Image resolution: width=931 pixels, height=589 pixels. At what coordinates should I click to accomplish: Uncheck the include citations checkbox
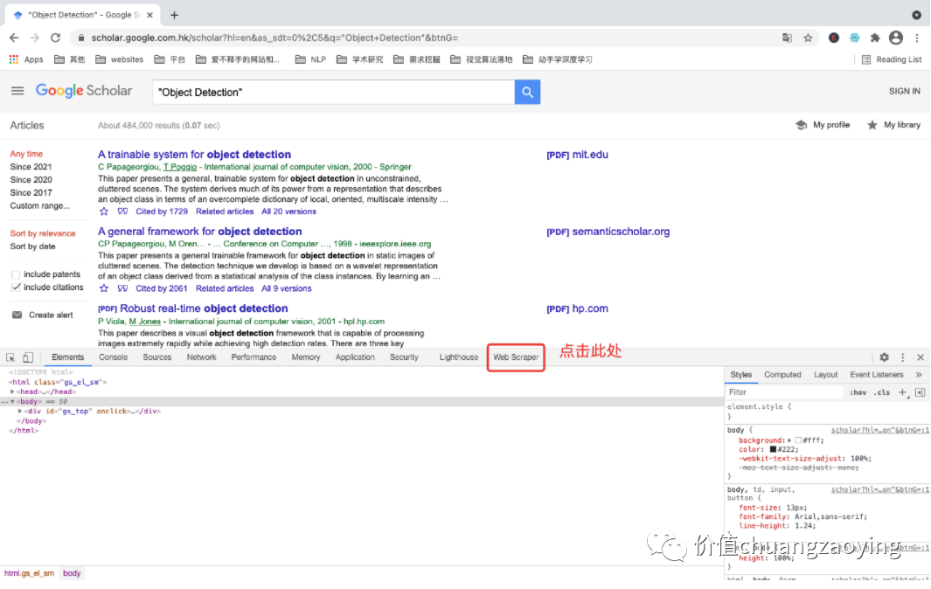(x=16, y=288)
